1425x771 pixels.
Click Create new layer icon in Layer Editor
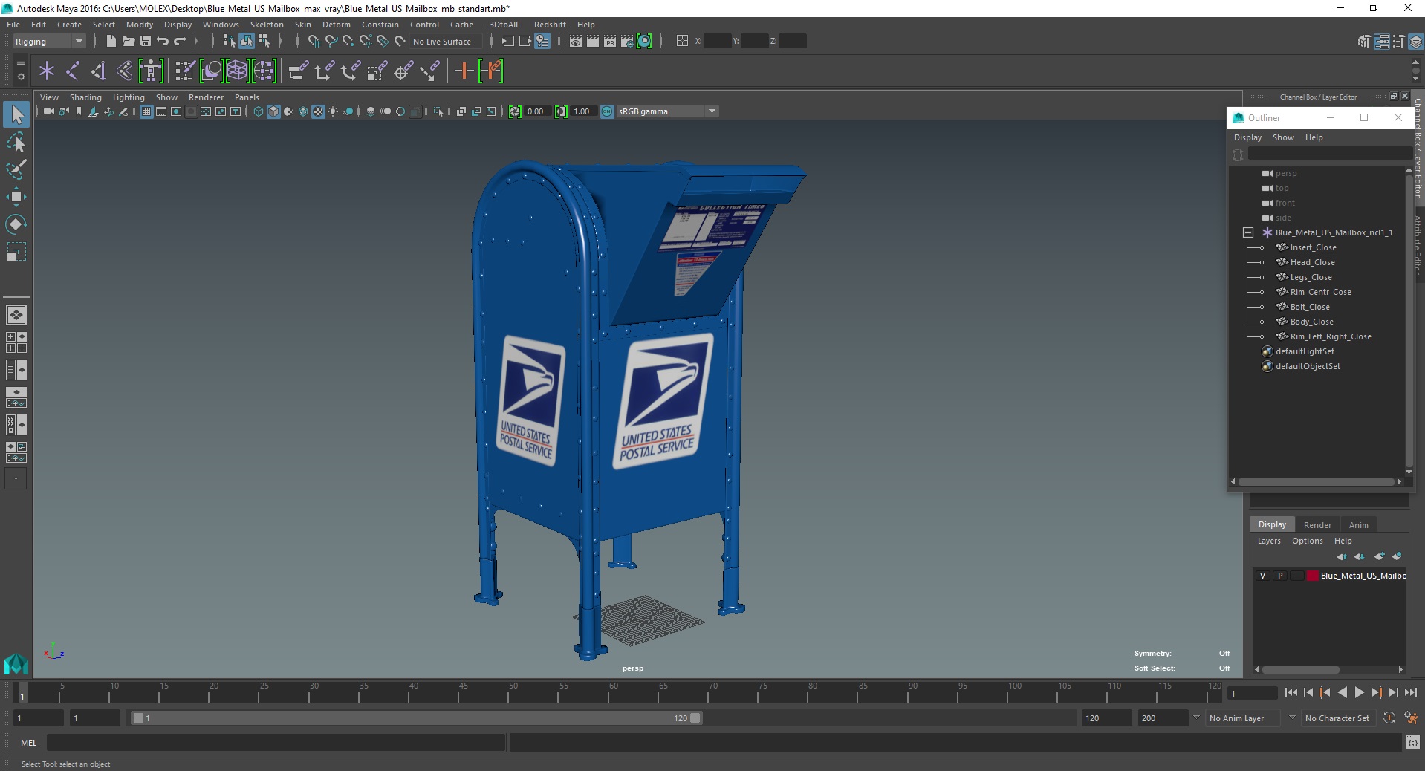pos(1380,556)
